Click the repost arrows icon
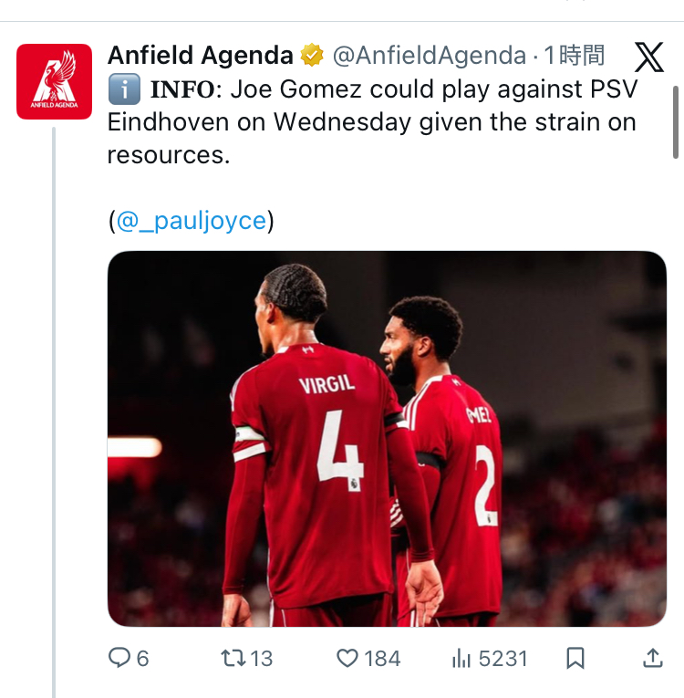Screen dimensions: 684x698 233,658
